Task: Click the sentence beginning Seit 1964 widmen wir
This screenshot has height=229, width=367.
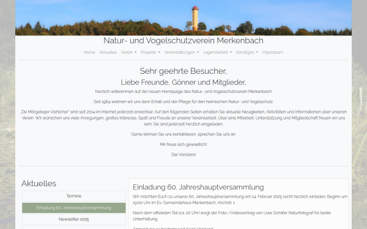Action: click(183, 101)
